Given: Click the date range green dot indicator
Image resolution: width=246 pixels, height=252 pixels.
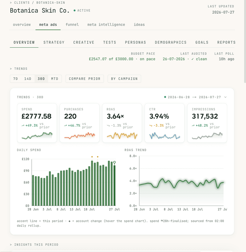Looking at the screenshot, I should pyautogui.click(x=165, y=97).
